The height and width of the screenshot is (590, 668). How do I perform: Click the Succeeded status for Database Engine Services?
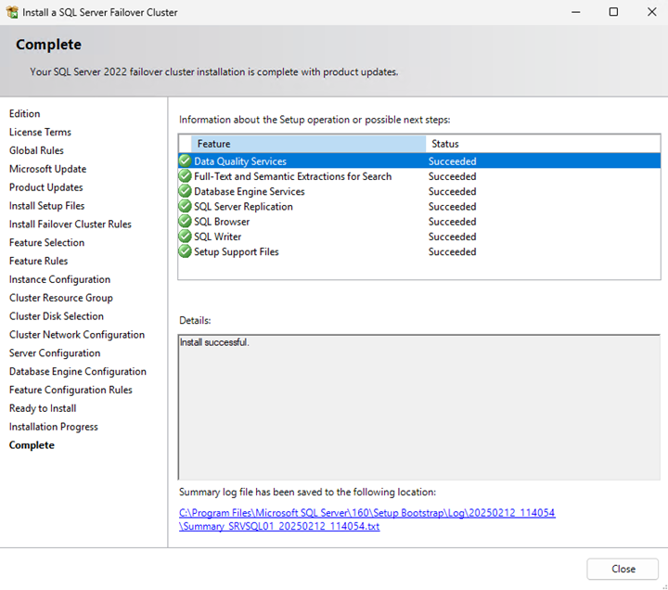(452, 191)
